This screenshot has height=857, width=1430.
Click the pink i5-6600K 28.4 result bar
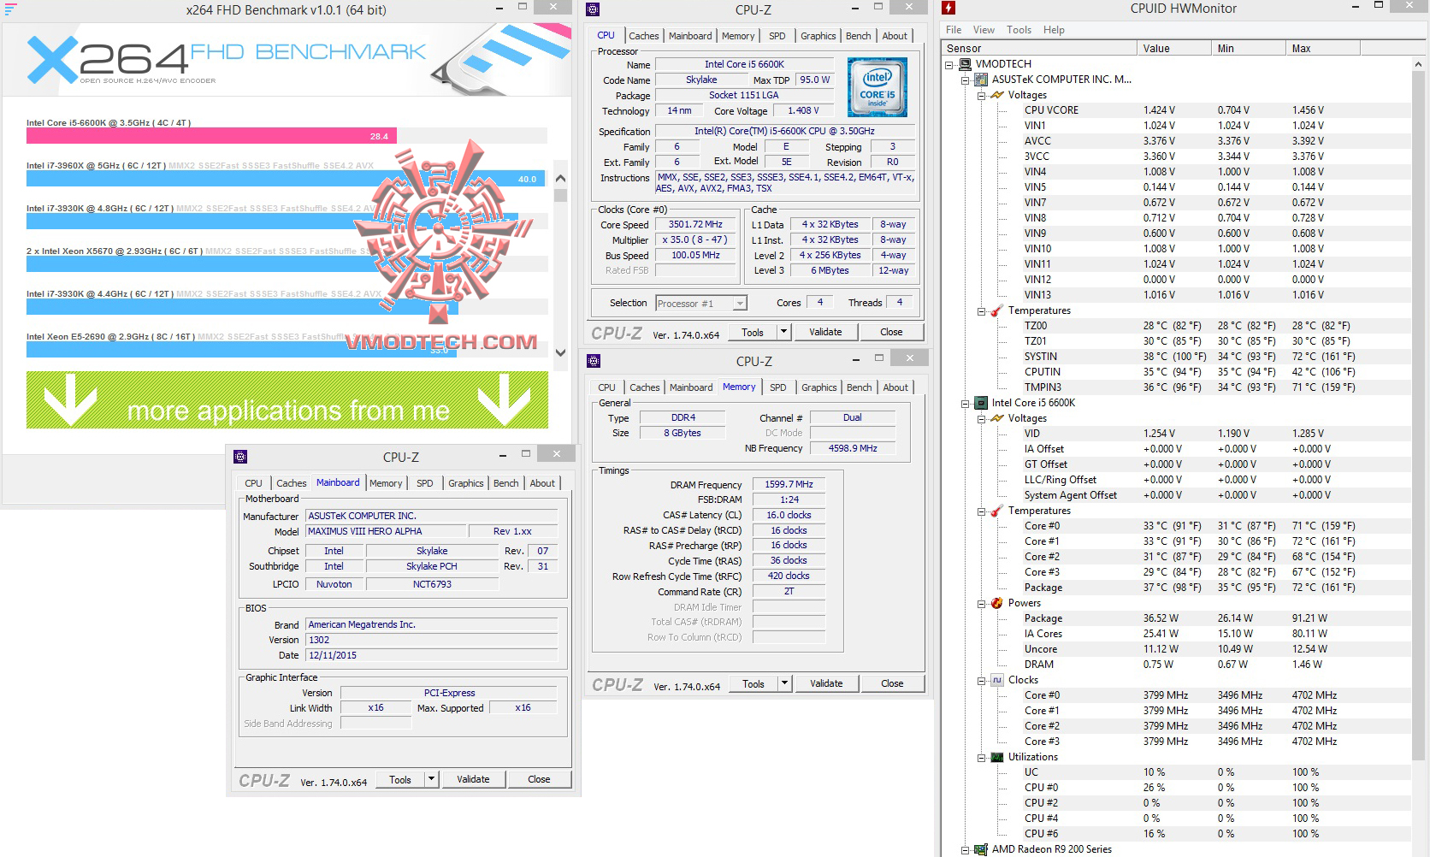coord(211,136)
